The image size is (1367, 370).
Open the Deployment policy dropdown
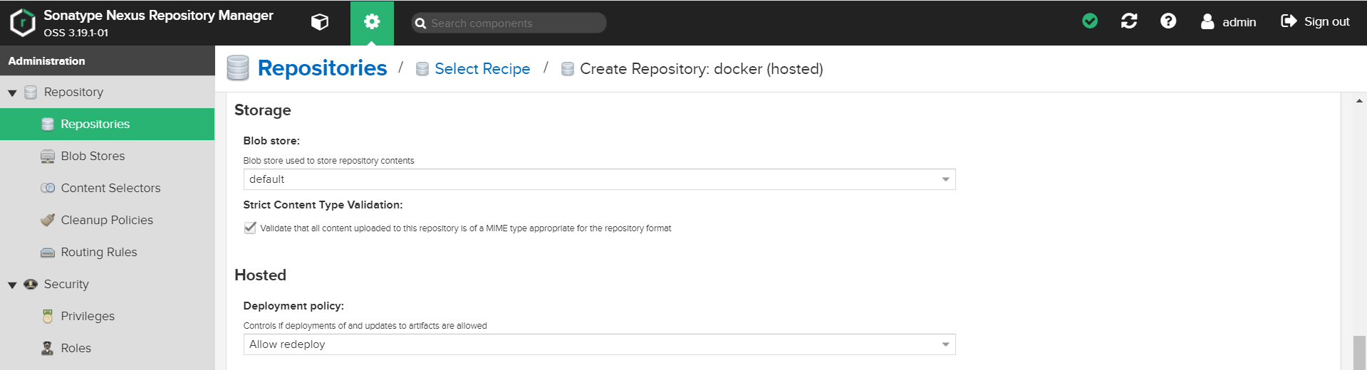945,344
